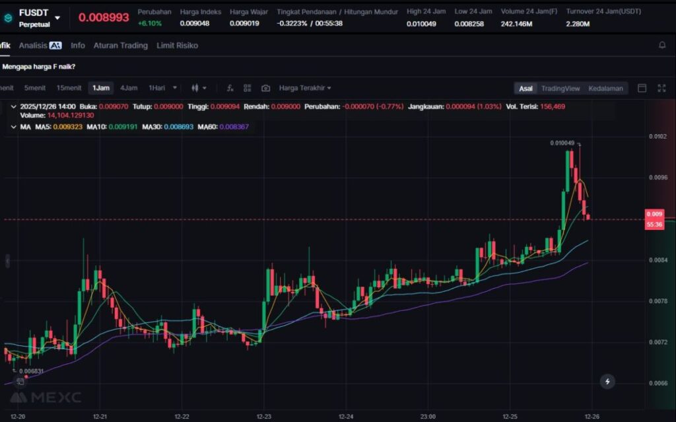Open the candlestick chart type dropdown
The image size is (676, 422).
(x=199, y=88)
